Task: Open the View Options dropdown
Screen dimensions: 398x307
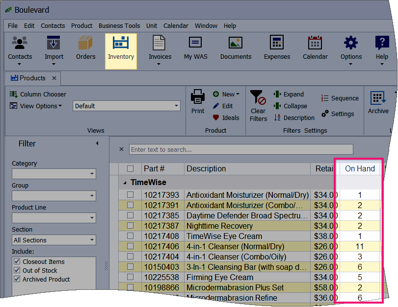Action: [35, 106]
